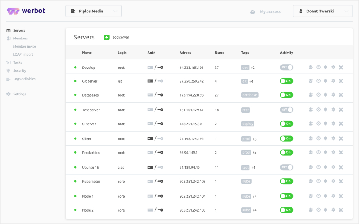Open members list for Develop server
The height and width of the screenshot is (224, 359).
pyautogui.click(x=311, y=67)
